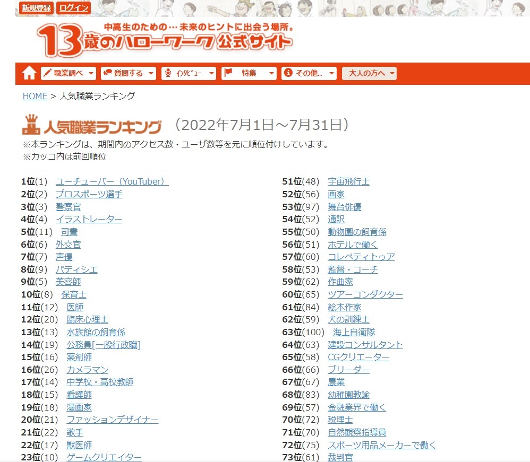Open the 絵本作家 link
The image size is (530, 462).
pyautogui.click(x=345, y=307)
